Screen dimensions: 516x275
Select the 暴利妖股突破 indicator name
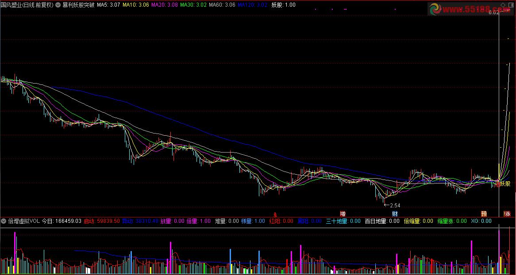[78, 5]
